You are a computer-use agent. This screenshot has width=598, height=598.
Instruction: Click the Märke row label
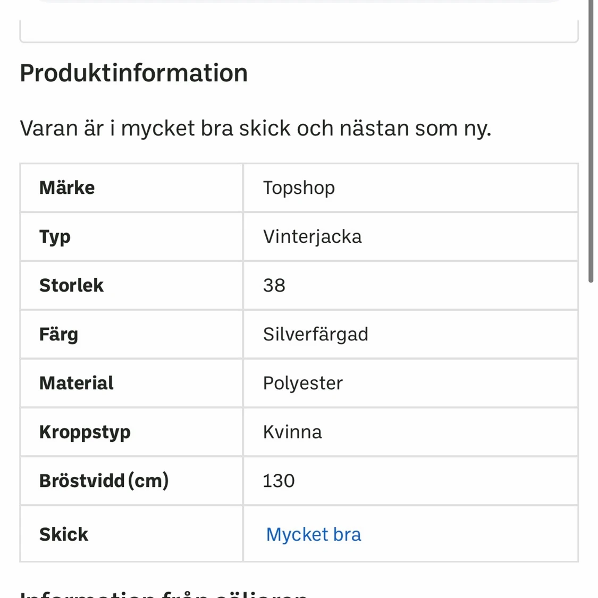66,187
